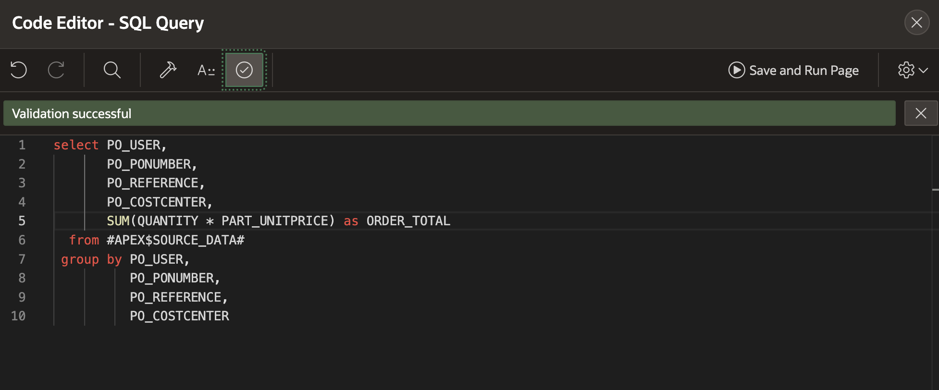Dismiss the Validation successful message
Image resolution: width=939 pixels, height=390 pixels.
[921, 113]
